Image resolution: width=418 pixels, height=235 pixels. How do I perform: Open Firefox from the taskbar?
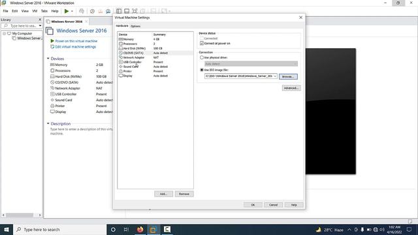tap(140, 229)
